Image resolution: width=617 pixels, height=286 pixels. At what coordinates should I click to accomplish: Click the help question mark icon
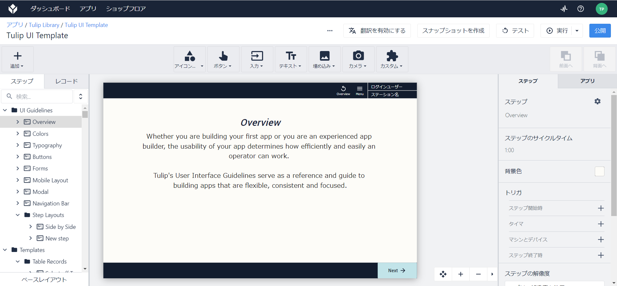580,9
